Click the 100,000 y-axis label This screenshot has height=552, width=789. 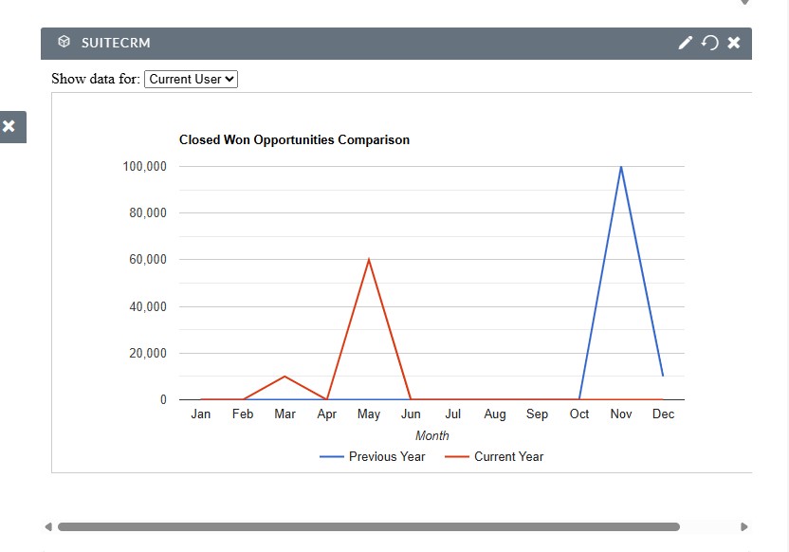(145, 167)
